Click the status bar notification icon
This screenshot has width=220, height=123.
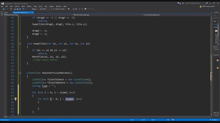coord(173,120)
